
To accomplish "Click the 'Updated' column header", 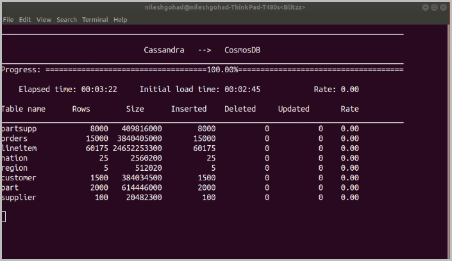I will coord(294,109).
